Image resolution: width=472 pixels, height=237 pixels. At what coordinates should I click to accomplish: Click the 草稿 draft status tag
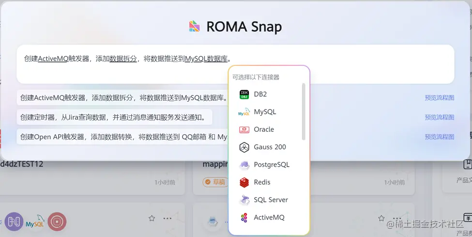(215, 182)
